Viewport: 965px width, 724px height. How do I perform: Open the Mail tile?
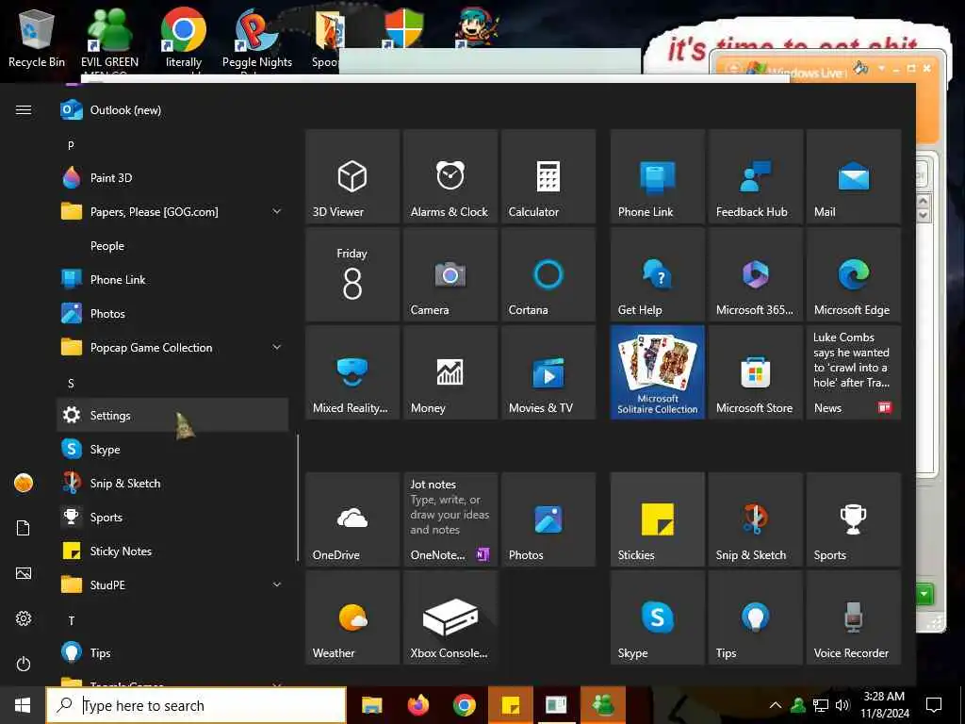pos(854,176)
